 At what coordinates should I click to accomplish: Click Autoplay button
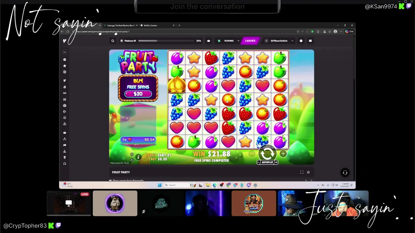coord(267,162)
